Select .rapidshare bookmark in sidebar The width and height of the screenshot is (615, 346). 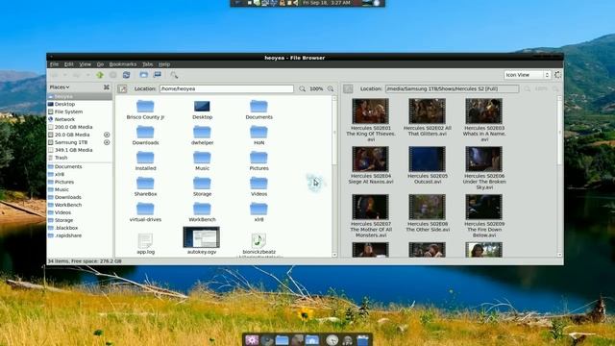coord(80,235)
